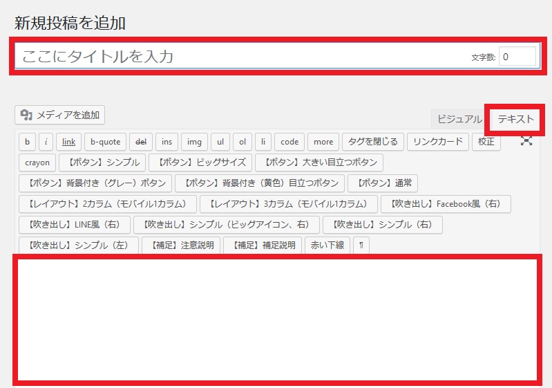Insert bold tag with b button

pos(27,142)
